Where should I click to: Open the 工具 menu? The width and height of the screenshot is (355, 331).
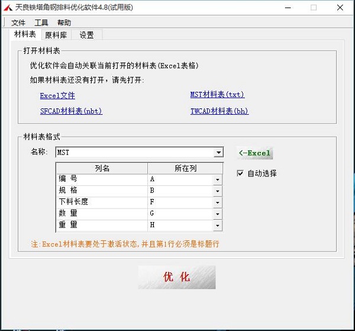[41, 23]
